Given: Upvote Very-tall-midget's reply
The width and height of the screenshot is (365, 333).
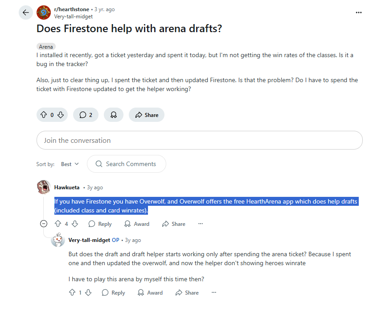Looking at the screenshot, I should (x=72, y=292).
